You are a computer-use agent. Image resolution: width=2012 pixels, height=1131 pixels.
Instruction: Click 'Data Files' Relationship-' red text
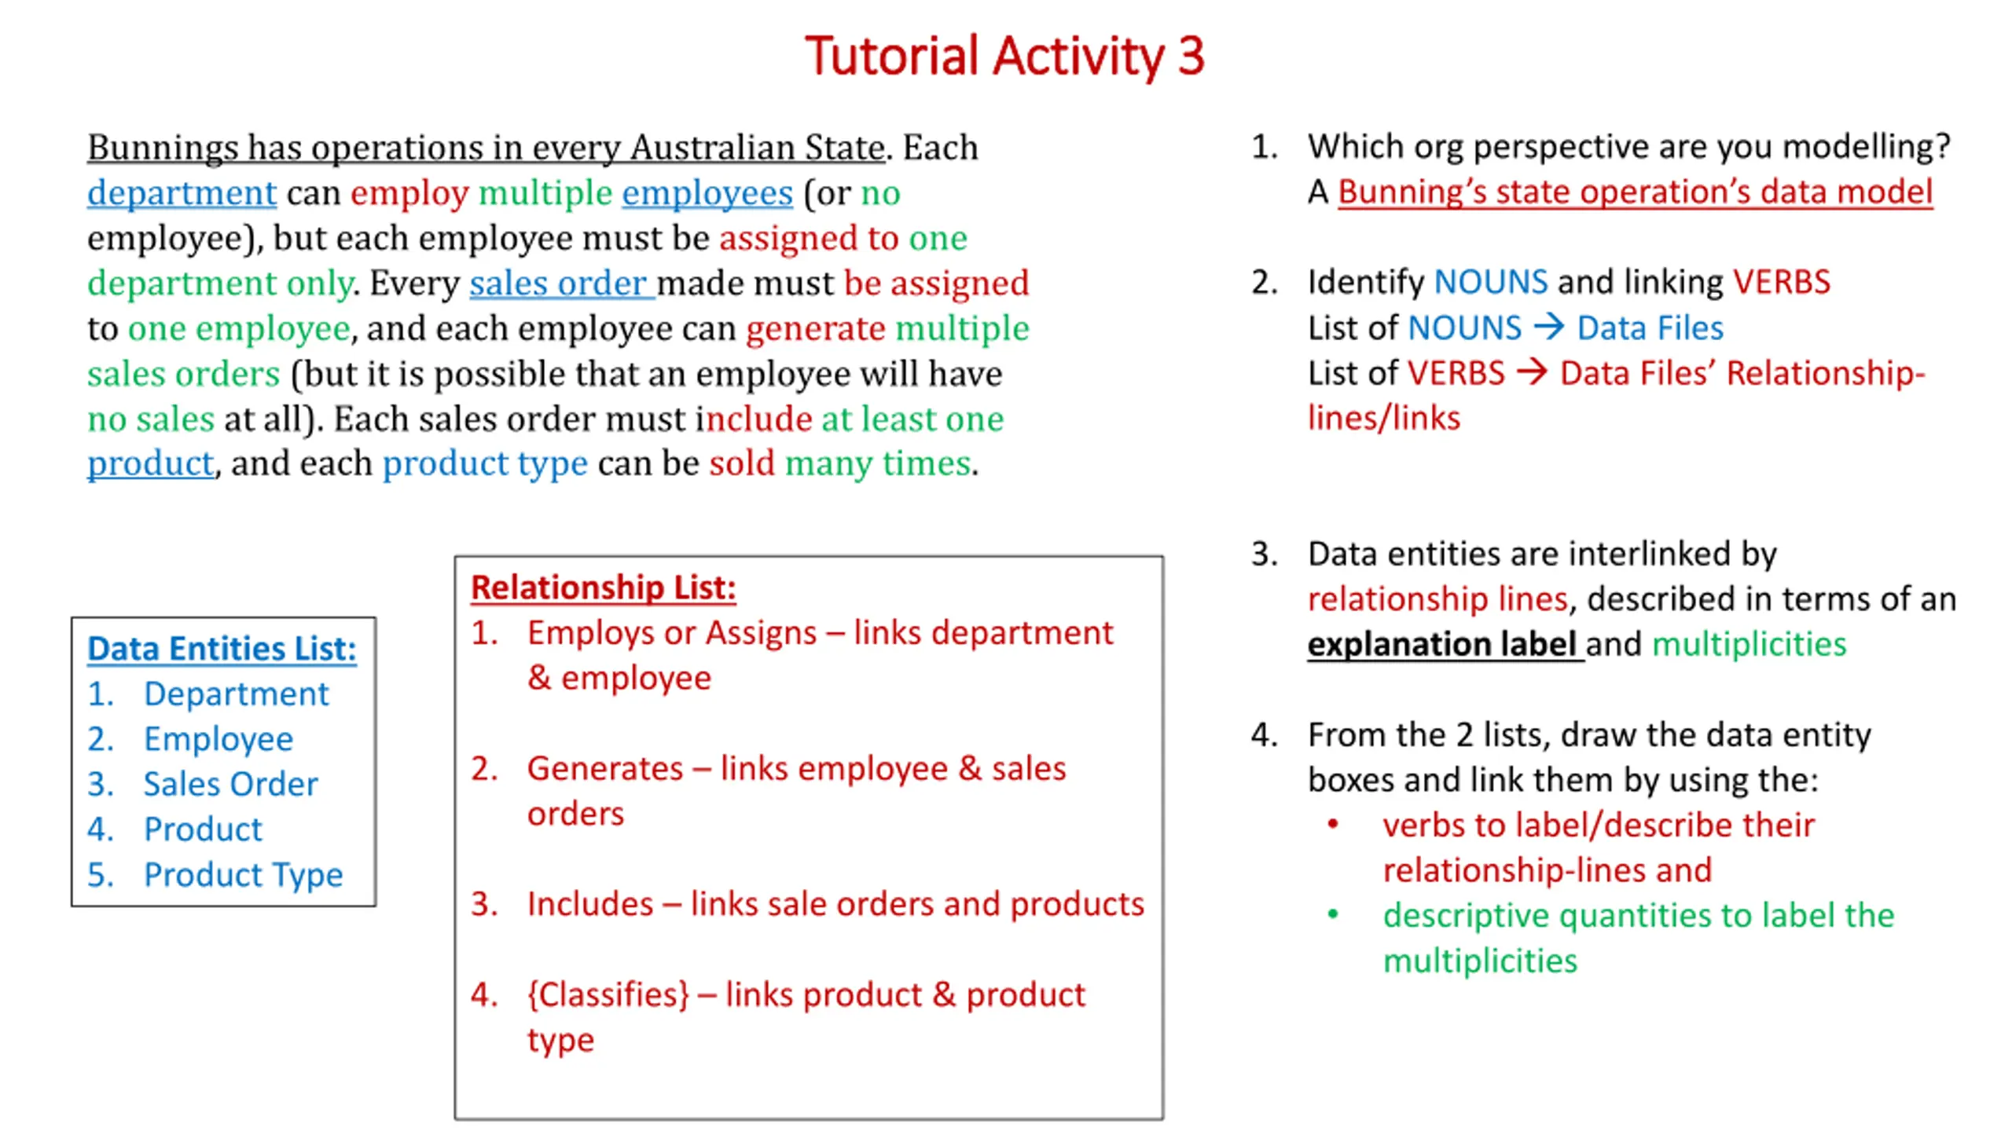pyautogui.click(x=1742, y=374)
